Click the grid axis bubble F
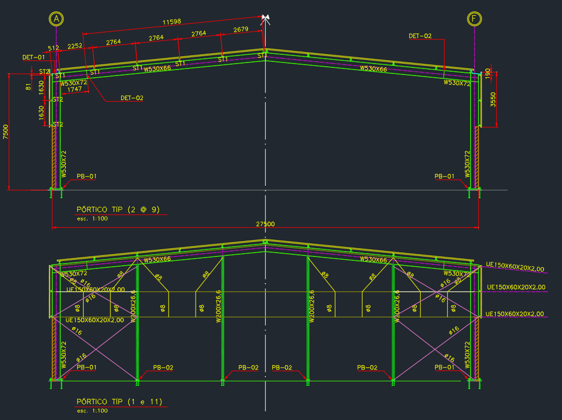 pos(474,19)
